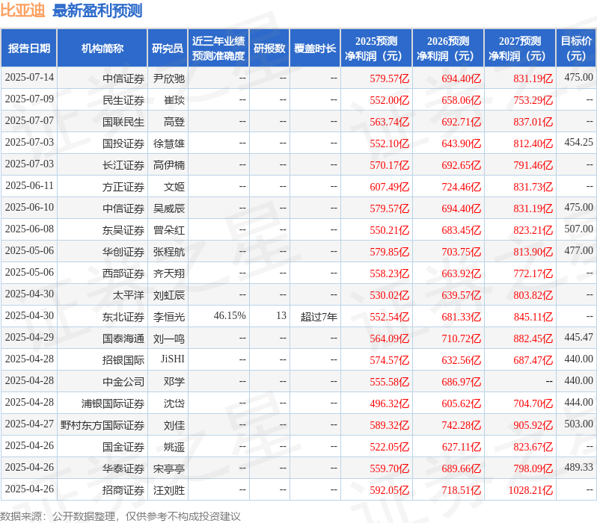Click the 552.10亿 forecast value
This screenshot has width=597, height=523.
pos(390,143)
